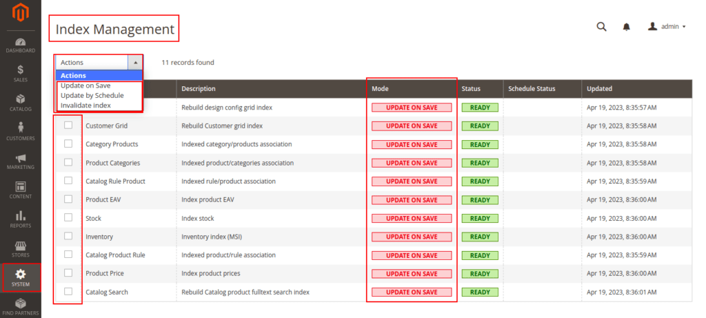The width and height of the screenshot is (706, 318).
Task: Open the Sales sidebar menu
Action: 20,73
